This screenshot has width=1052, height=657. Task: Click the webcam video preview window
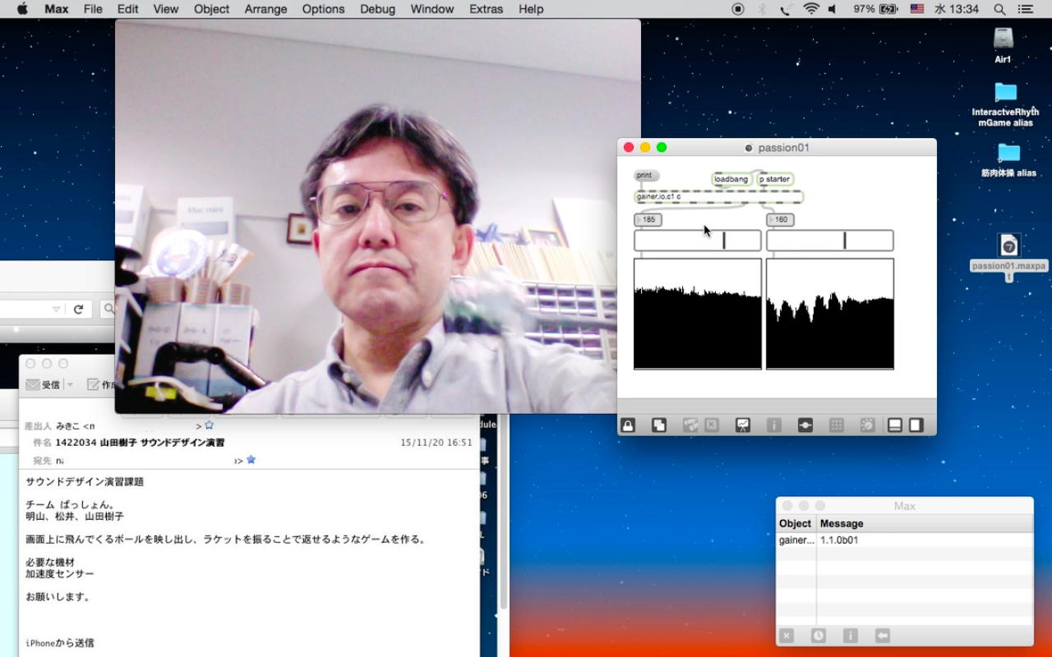click(x=377, y=216)
